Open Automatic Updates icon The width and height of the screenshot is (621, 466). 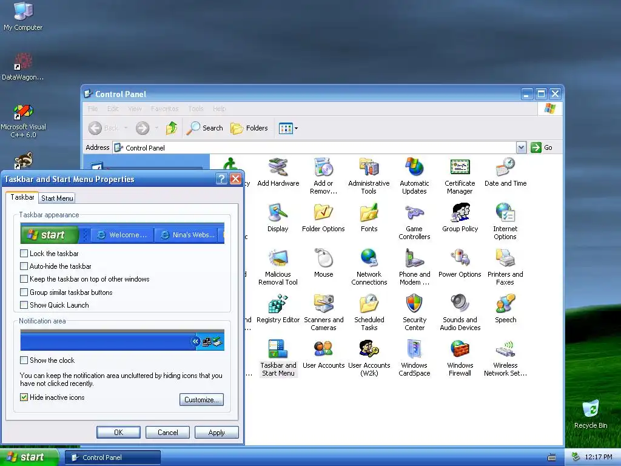tap(414, 176)
